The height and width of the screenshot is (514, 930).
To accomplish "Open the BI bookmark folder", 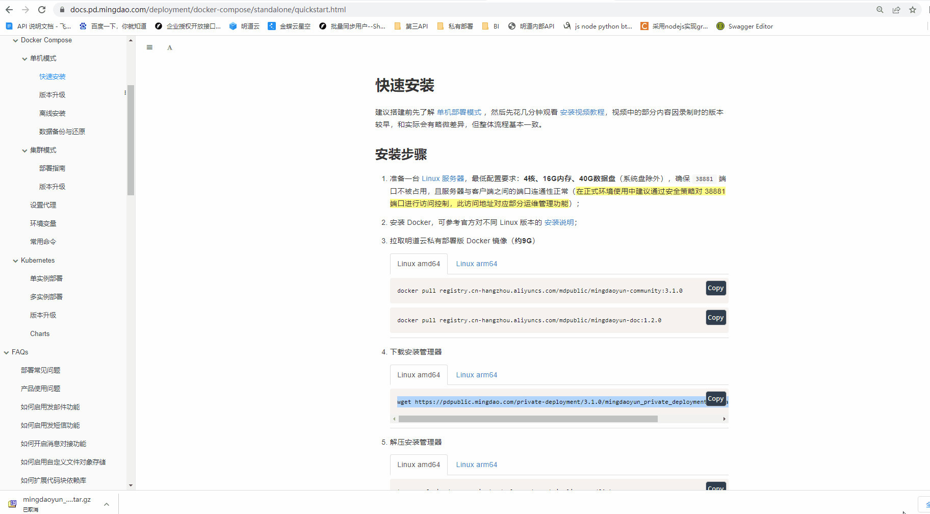I will [490, 26].
